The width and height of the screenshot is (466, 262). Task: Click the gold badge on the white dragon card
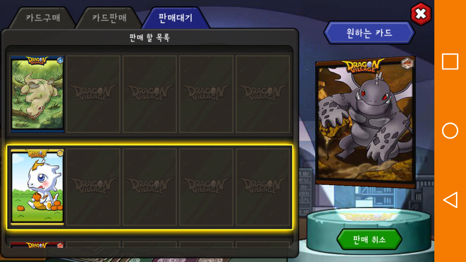pos(60,153)
